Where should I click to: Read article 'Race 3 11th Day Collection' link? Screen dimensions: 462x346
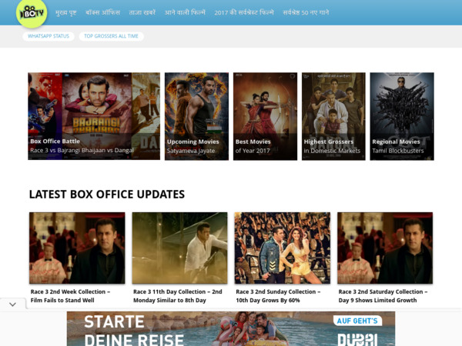point(178,296)
